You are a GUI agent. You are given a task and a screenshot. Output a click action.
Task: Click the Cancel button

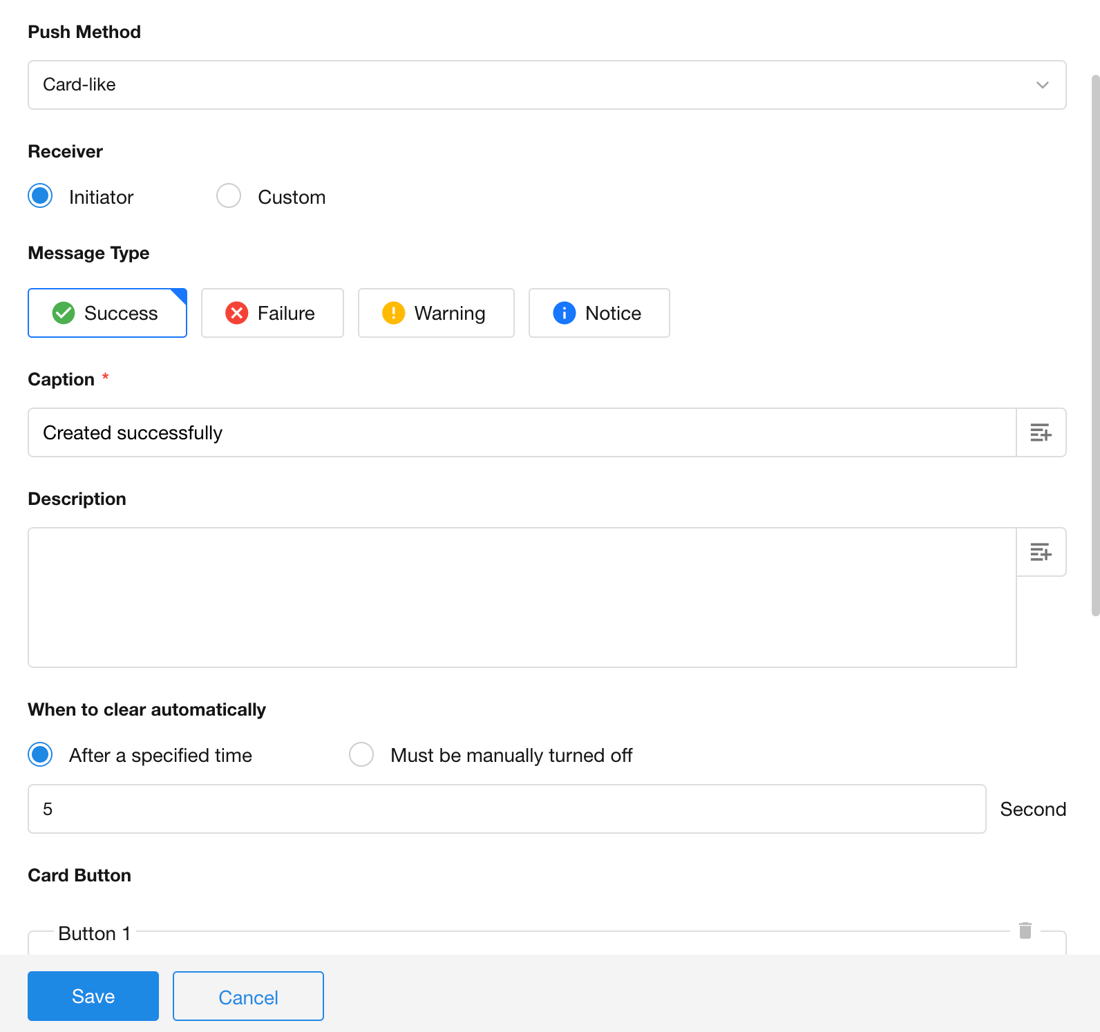point(248,996)
